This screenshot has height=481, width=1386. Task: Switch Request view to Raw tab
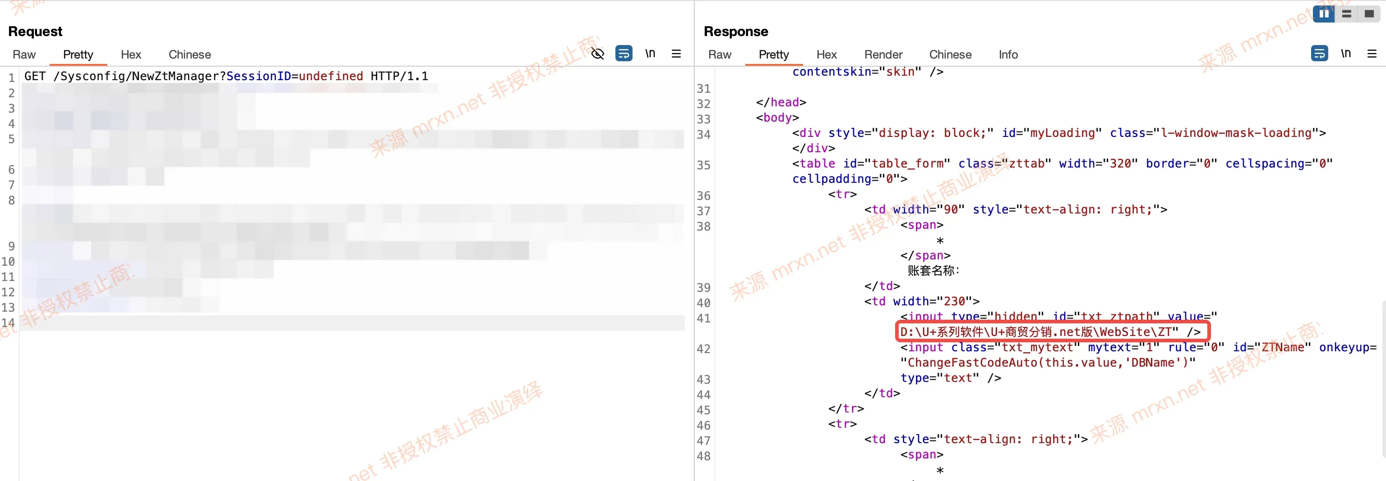(x=24, y=55)
